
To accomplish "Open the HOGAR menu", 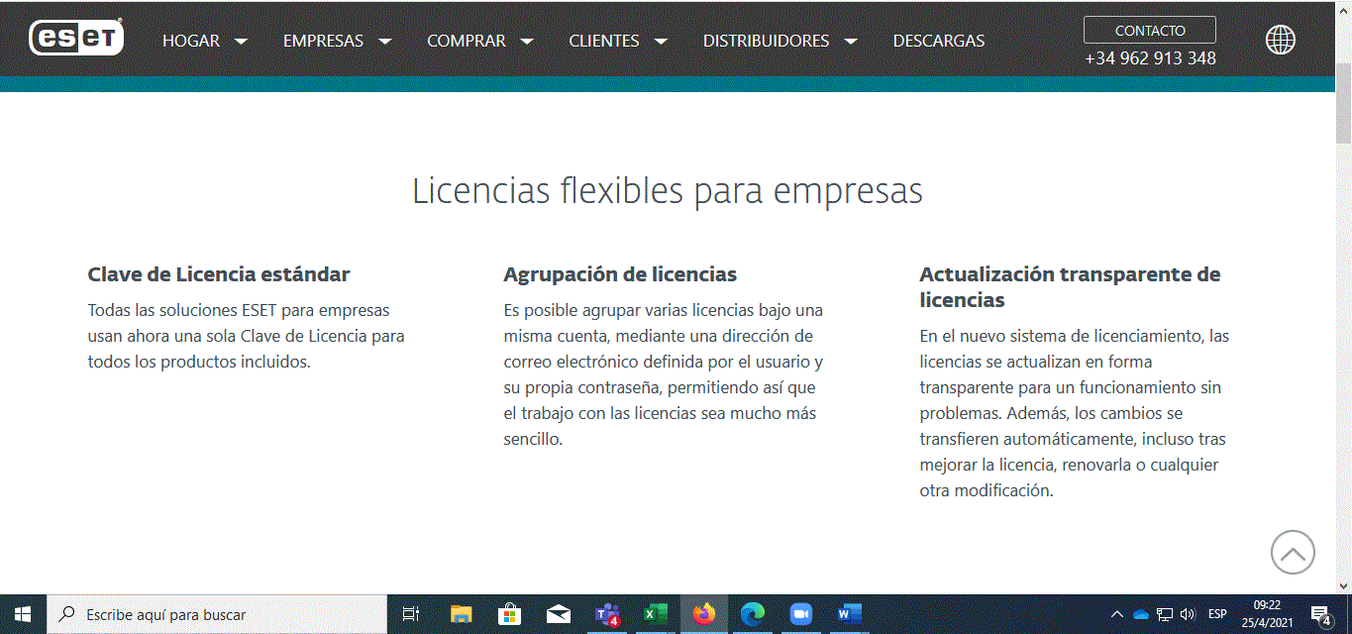I will 191,42.
